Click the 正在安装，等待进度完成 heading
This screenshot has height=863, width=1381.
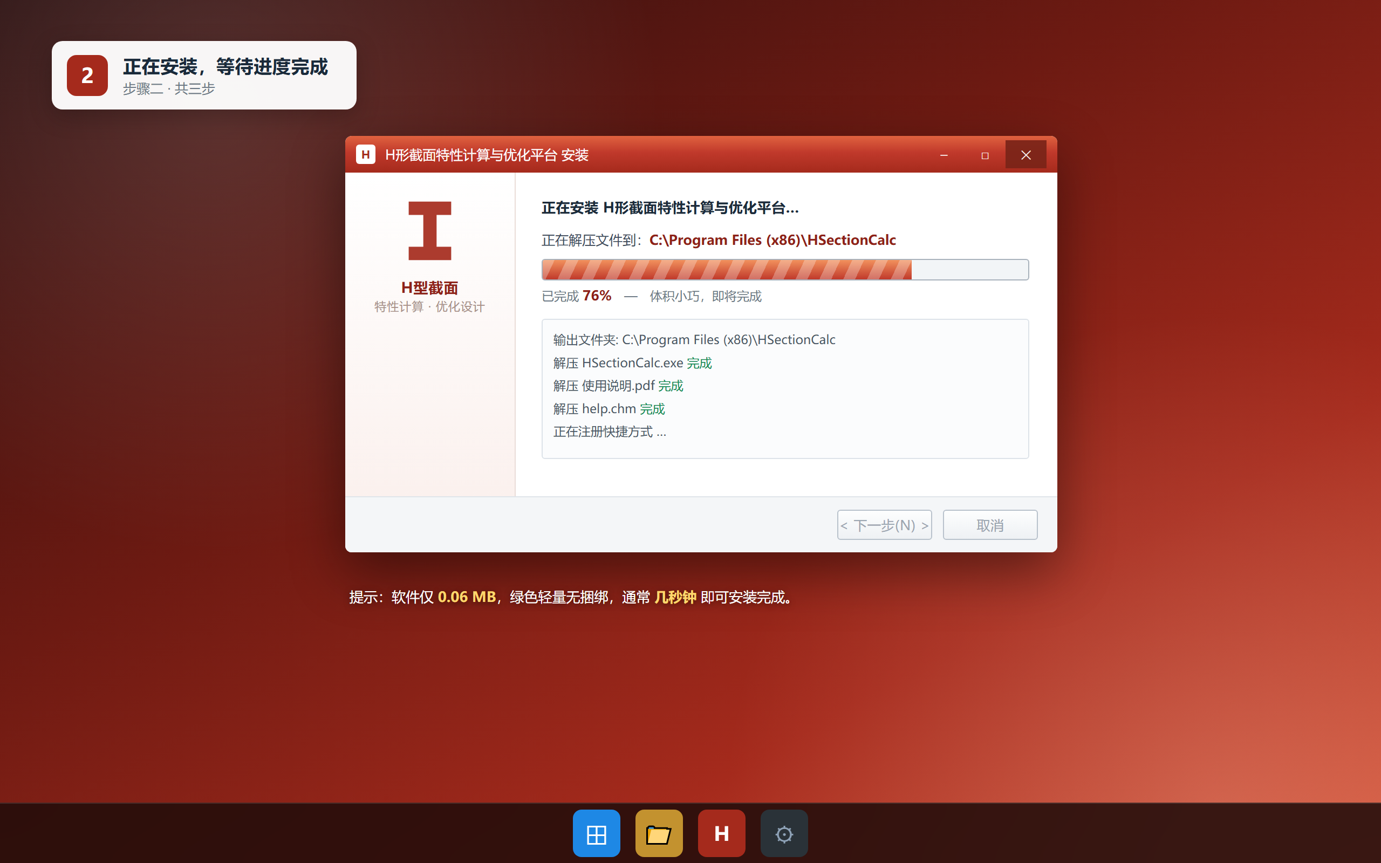click(225, 67)
